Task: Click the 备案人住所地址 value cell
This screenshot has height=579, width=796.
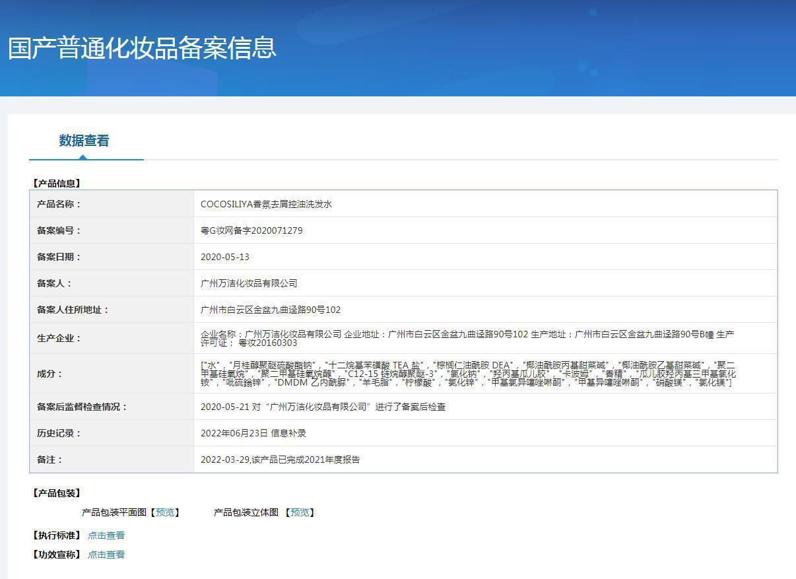Action: [x=485, y=310]
